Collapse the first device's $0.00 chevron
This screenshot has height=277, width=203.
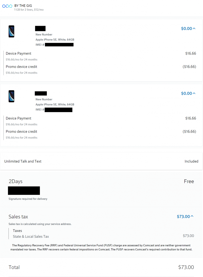tap(194, 28)
